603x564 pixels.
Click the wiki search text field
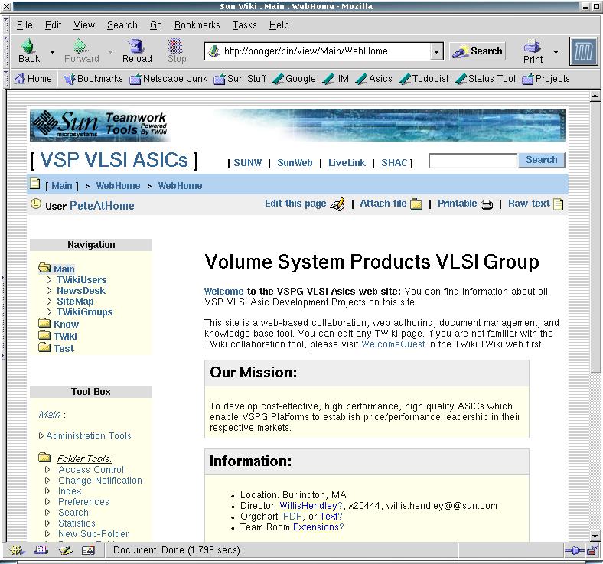(x=472, y=161)
